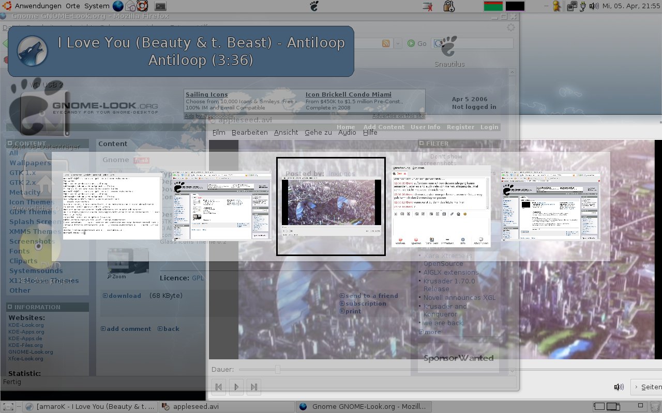
Task: Click the Register link in site navigation
Action: coord(460,127)
